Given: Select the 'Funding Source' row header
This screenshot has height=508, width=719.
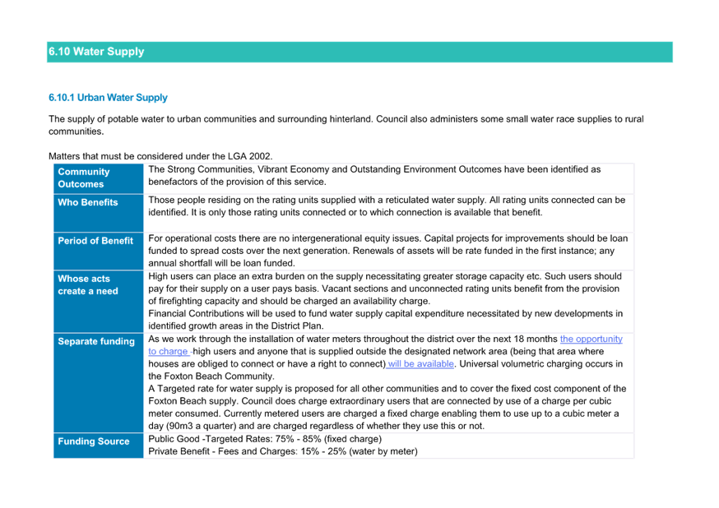Looking at the screenshot, I should 98,446.
